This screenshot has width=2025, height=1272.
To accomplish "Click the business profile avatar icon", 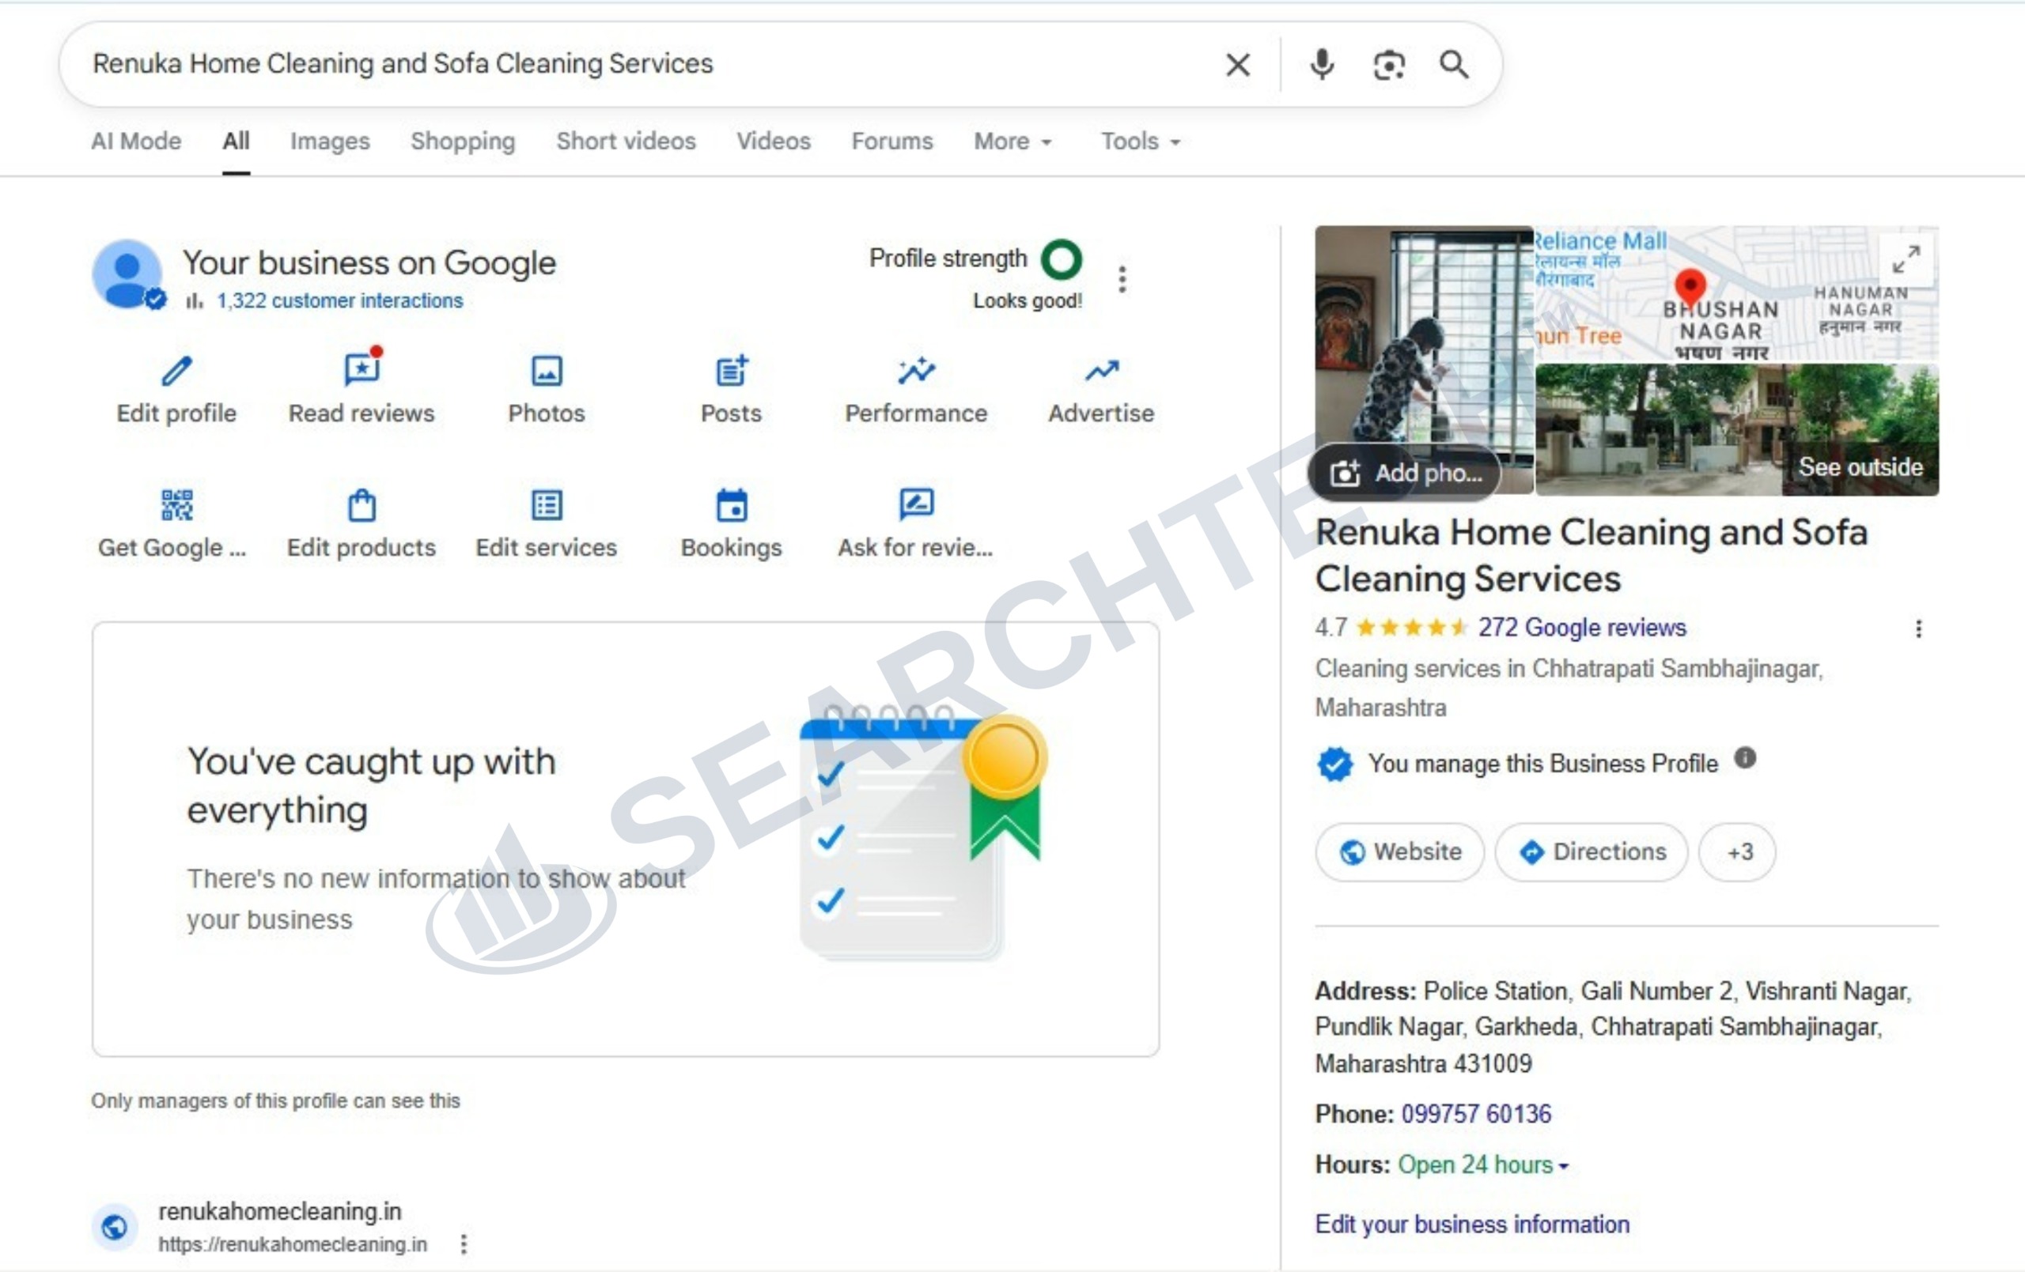I will 127,275.
